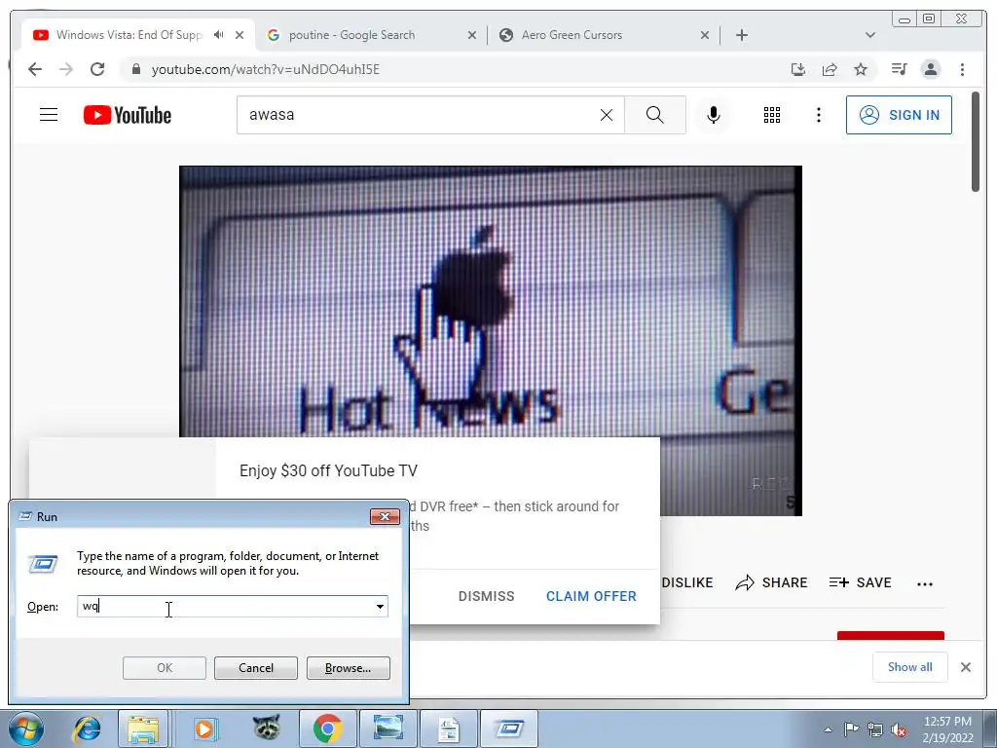The width and height of the screenshot is (997, 748).
Task: Clear the YouTube search text
Action: pos(607,115)
